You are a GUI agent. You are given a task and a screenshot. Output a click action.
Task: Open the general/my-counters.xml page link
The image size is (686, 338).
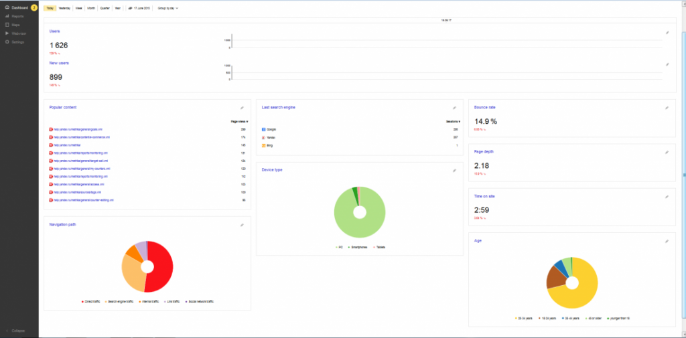tap(82, 169)
